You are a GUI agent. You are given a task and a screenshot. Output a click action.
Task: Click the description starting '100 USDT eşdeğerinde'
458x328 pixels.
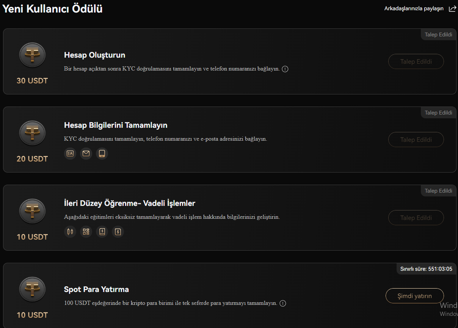(x=171, y=303)
